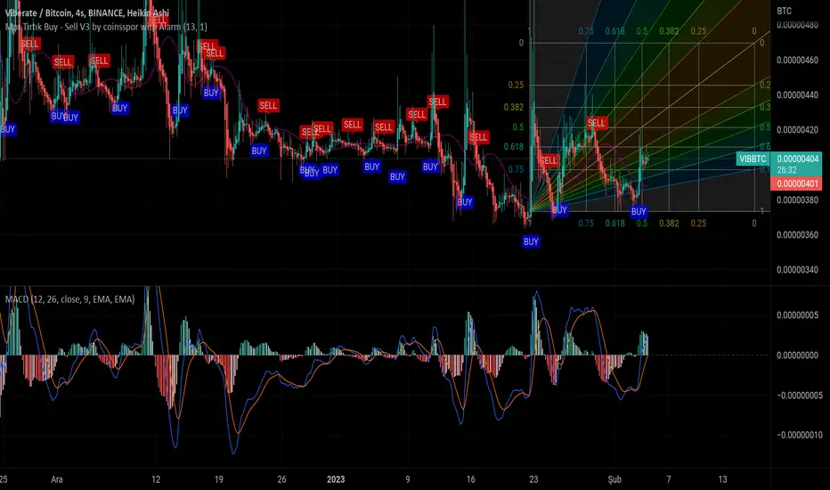
Task: Click the 0.00000340 price axis value
Action: [797, 270]
